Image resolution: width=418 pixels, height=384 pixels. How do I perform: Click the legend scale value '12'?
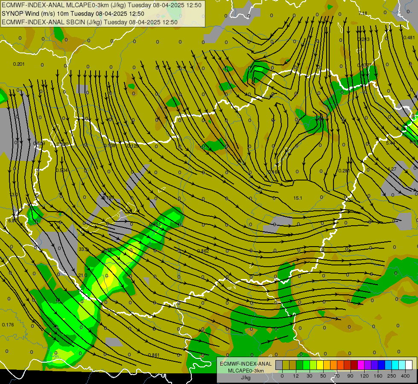coord(296,376)
